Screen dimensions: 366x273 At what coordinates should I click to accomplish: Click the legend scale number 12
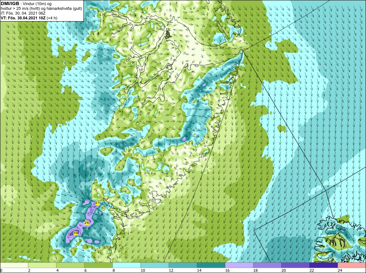click(x=171, y=270)
